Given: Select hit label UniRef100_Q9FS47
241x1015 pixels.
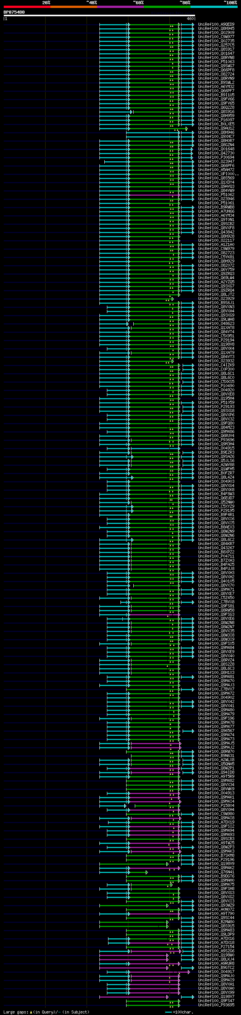Looking at the screenshot, I should pos(216,1001).
